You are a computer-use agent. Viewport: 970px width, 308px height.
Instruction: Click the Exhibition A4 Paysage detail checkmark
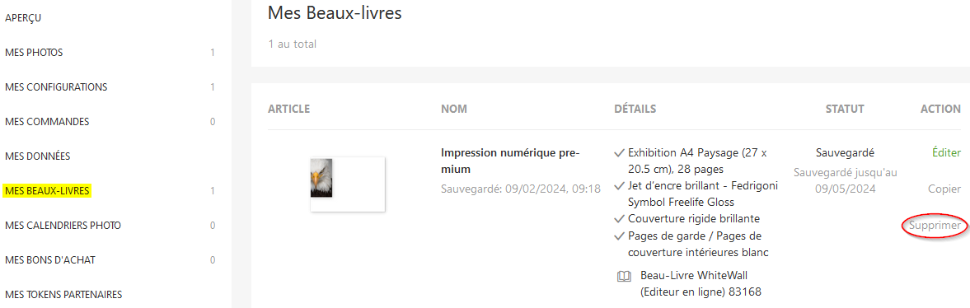pyautogui.click(x=619, y=152)
